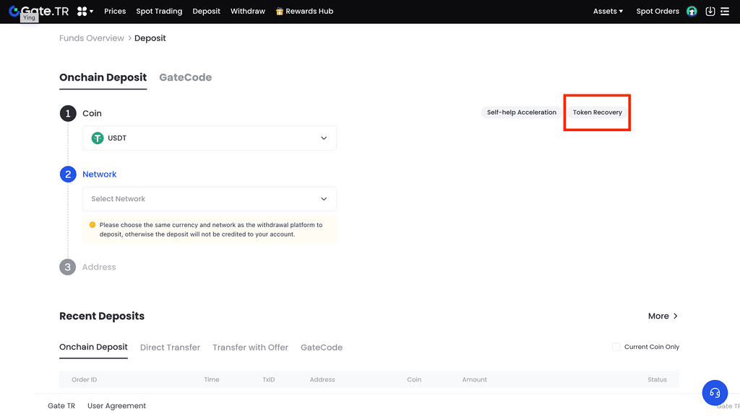Open the hamburger menu icon in header
Image resolution: width=740 pixels, height=416 pixels.
[x=725, y=12]
